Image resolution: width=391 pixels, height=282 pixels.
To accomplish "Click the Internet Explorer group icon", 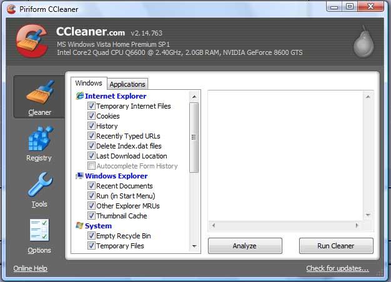I will pyautogui.click(x=80, y=96).
